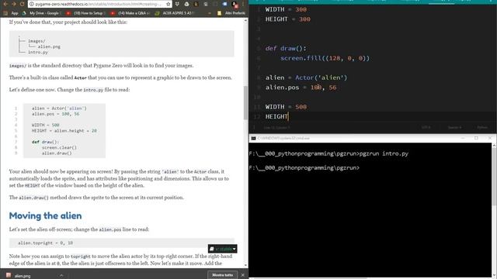Click 'WIDTH = 500' line in the editor
The height and width of the screenshot is (279, 497).
tap(286, 107)
